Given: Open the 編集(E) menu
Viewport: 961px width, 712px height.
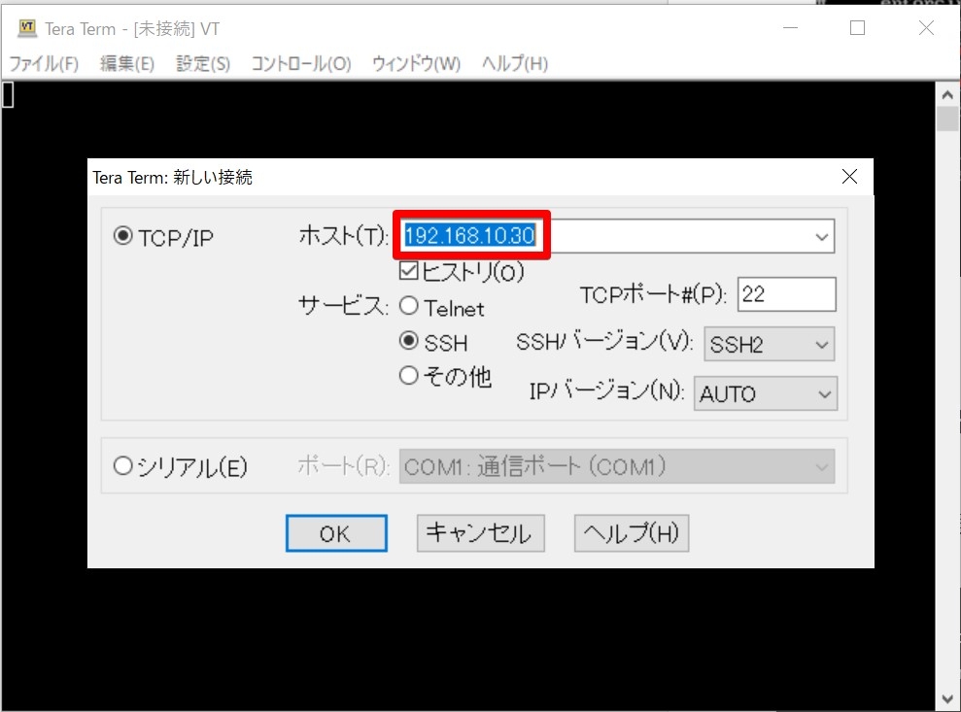Looking at the screenshot, I should point(127,63).
